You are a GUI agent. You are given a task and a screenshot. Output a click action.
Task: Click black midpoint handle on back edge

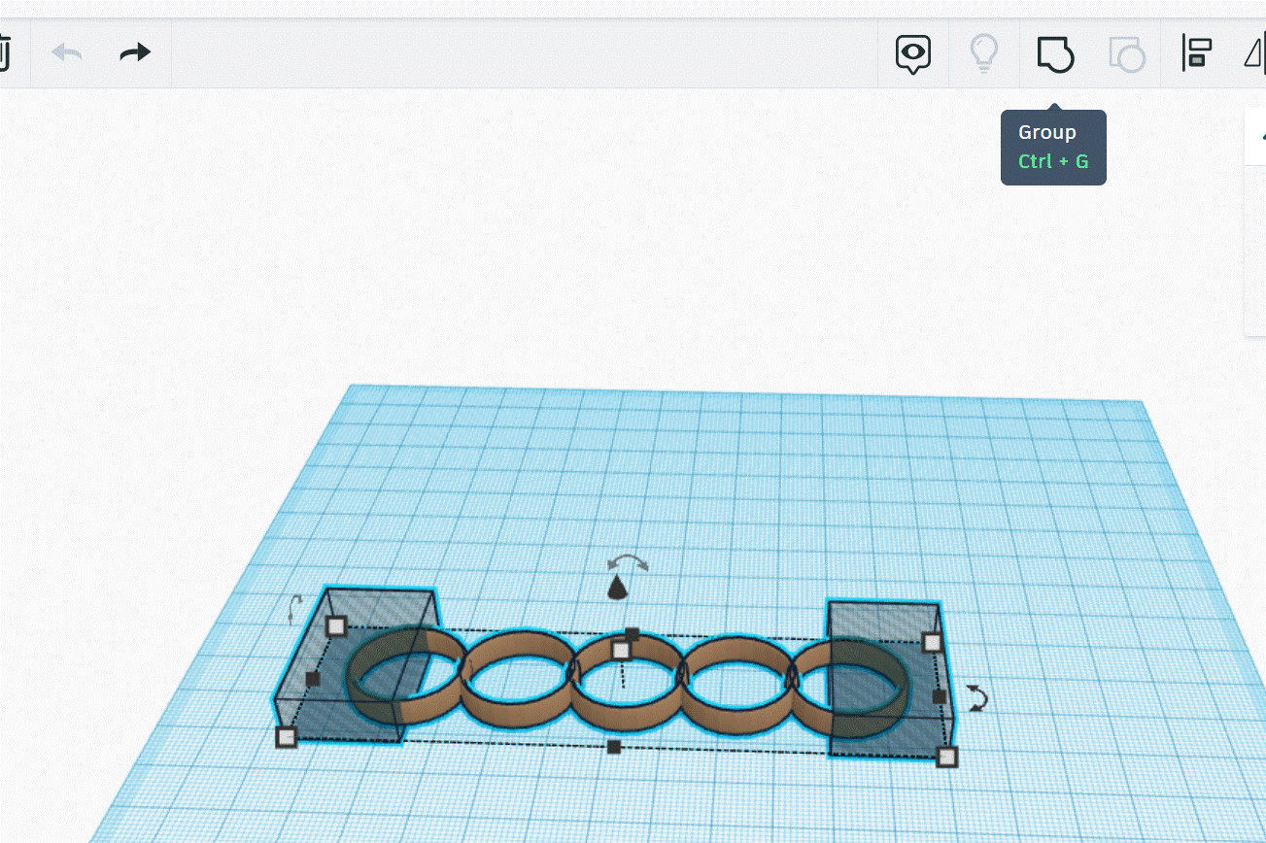click(632, 634)
